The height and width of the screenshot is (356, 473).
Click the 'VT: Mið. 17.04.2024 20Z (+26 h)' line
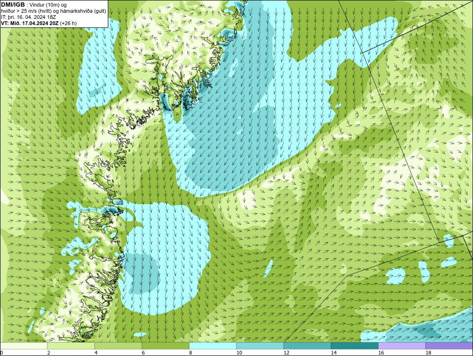39,23
